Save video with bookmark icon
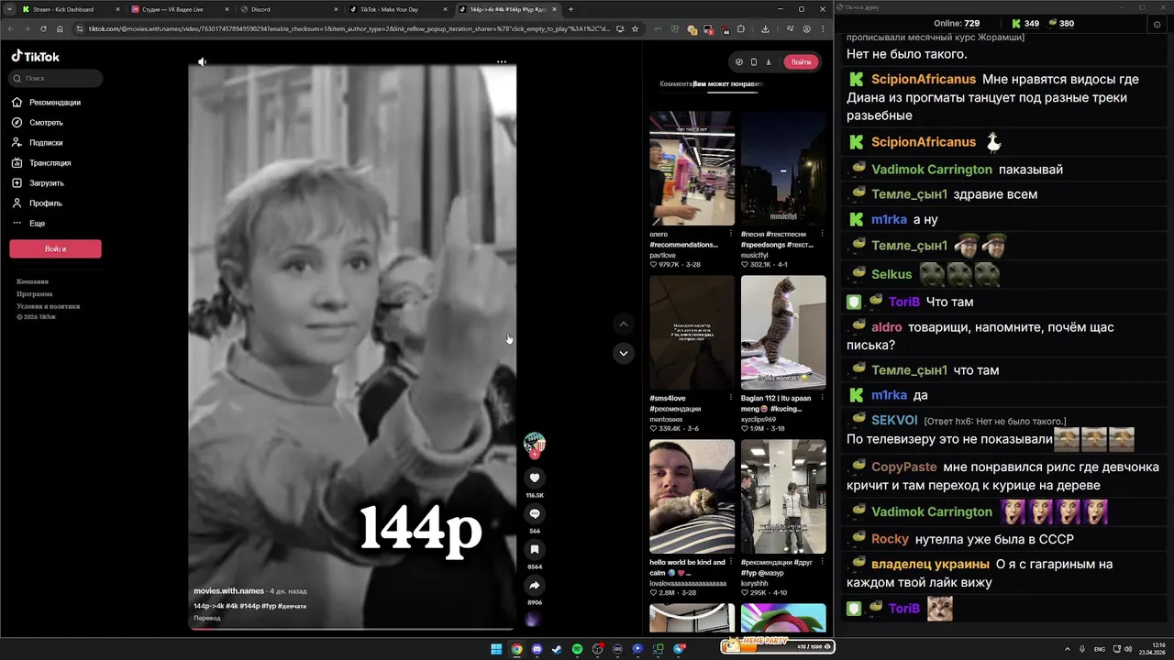Image resolution: width=1174 pixels, height=660 pixels. pyautogui.click(x=535, y=549)
